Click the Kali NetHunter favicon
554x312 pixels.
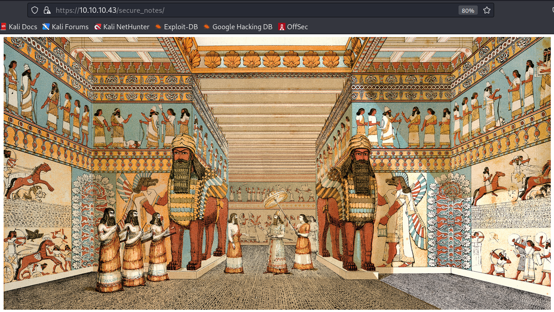98,27
